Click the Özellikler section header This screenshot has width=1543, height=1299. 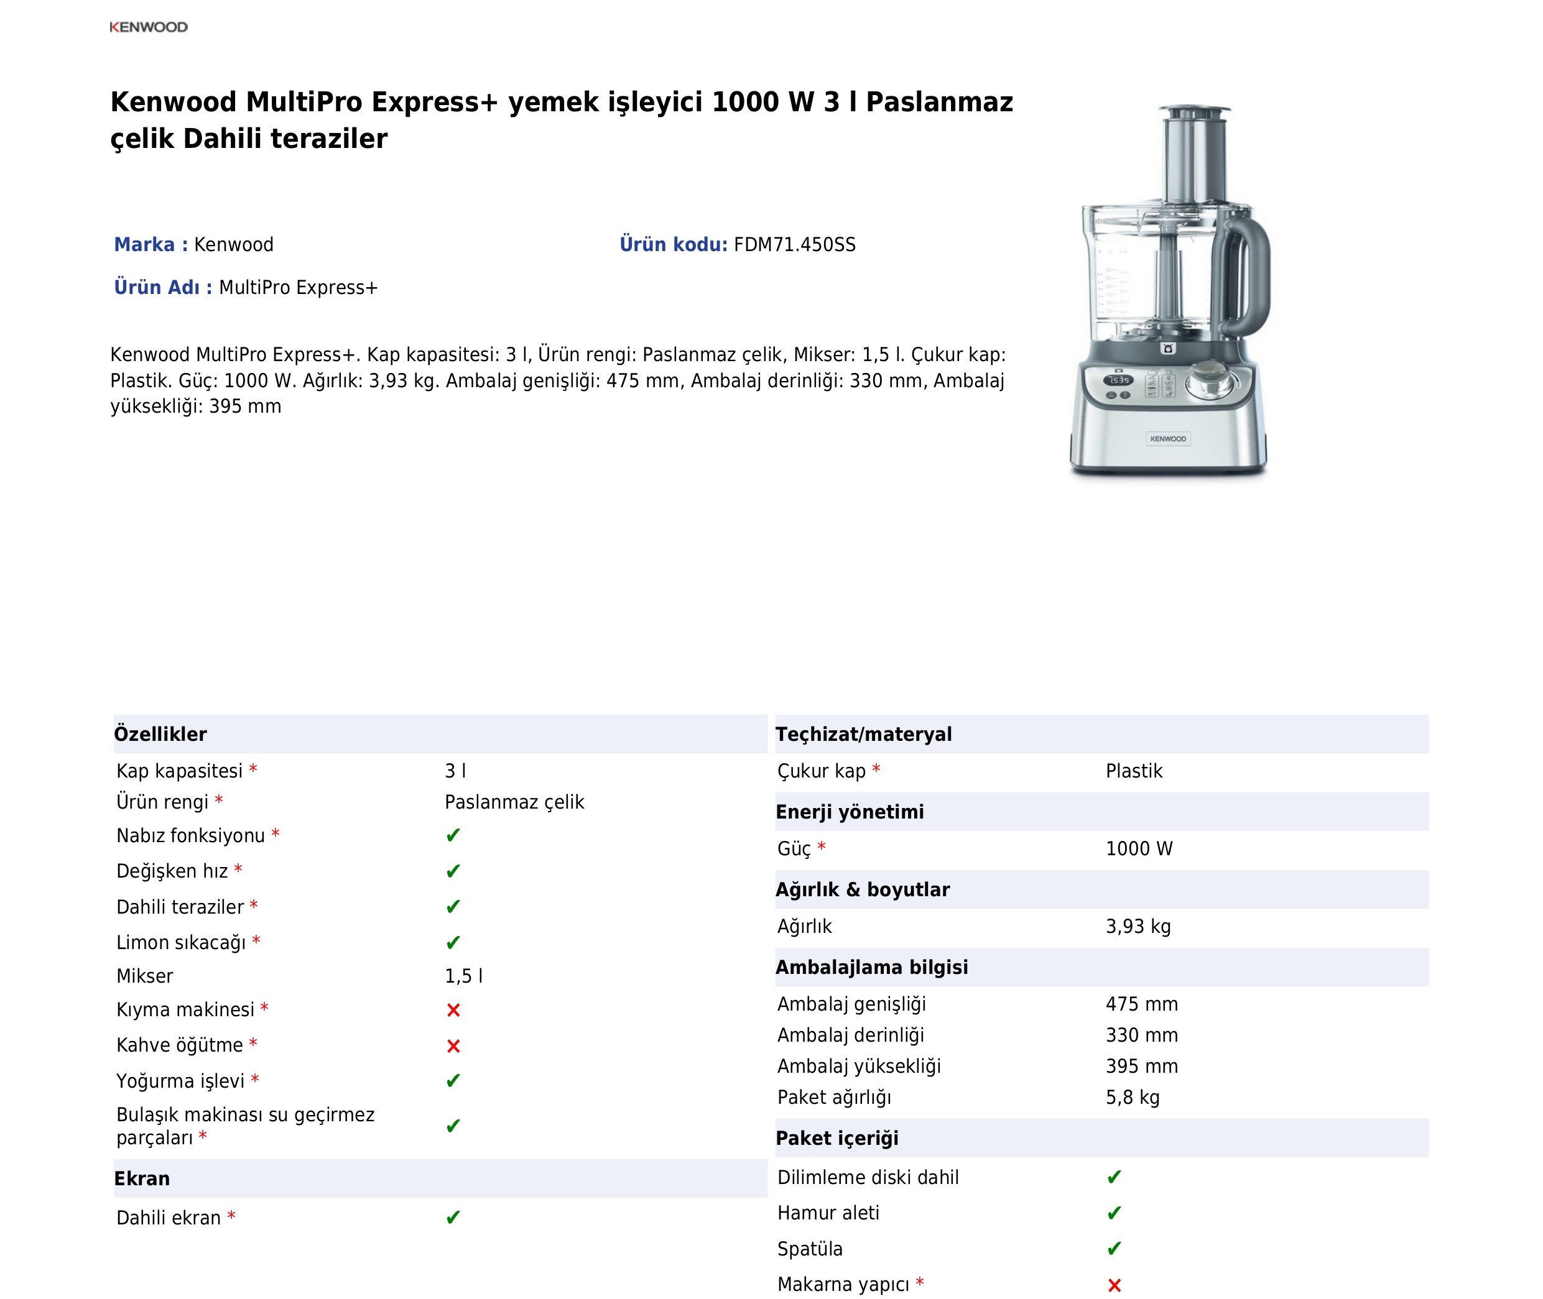[x=160, y=733]
